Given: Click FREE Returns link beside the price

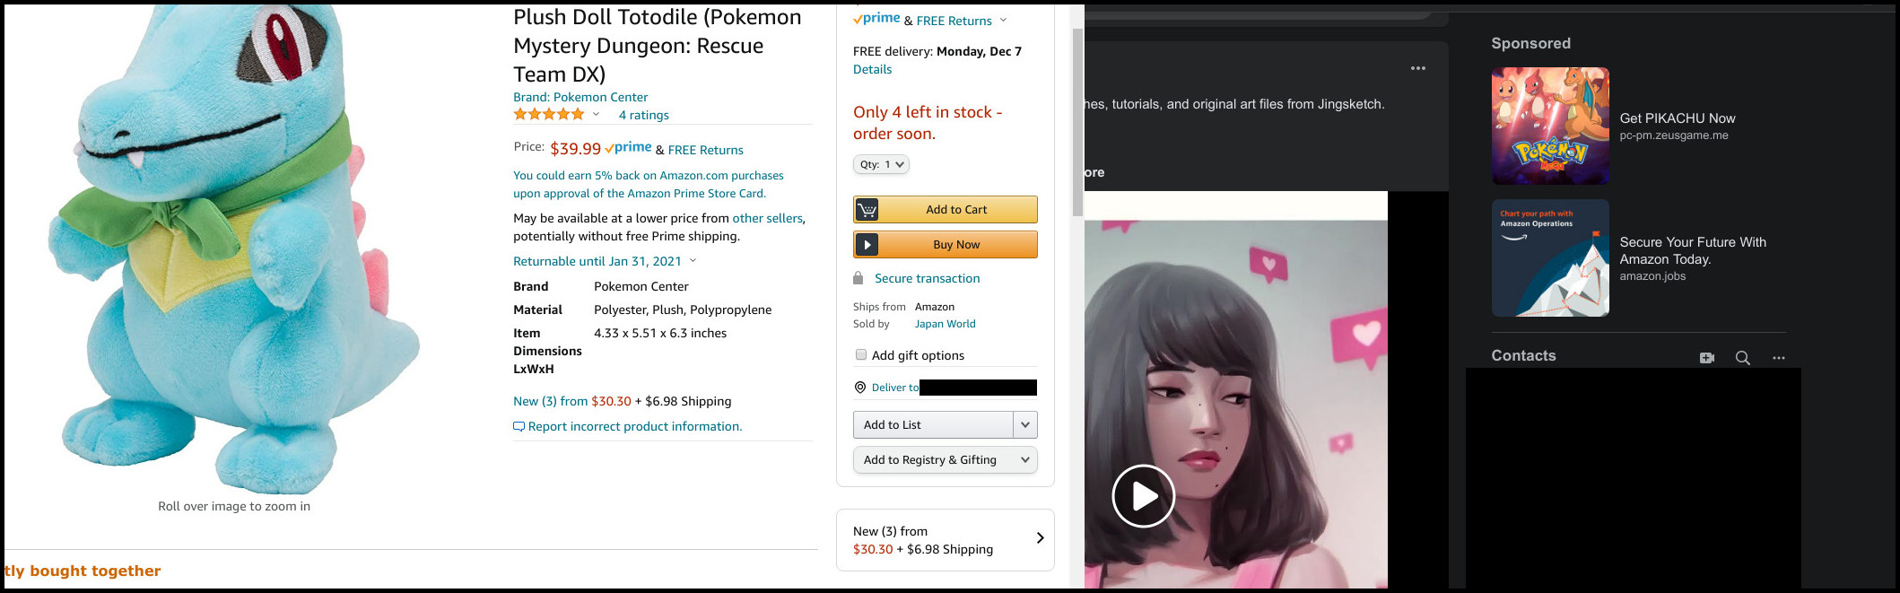Looking at the screenshot, I should point(705,150).
